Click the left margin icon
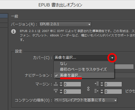This screenshot has width=135, height=110. (97, 83)
